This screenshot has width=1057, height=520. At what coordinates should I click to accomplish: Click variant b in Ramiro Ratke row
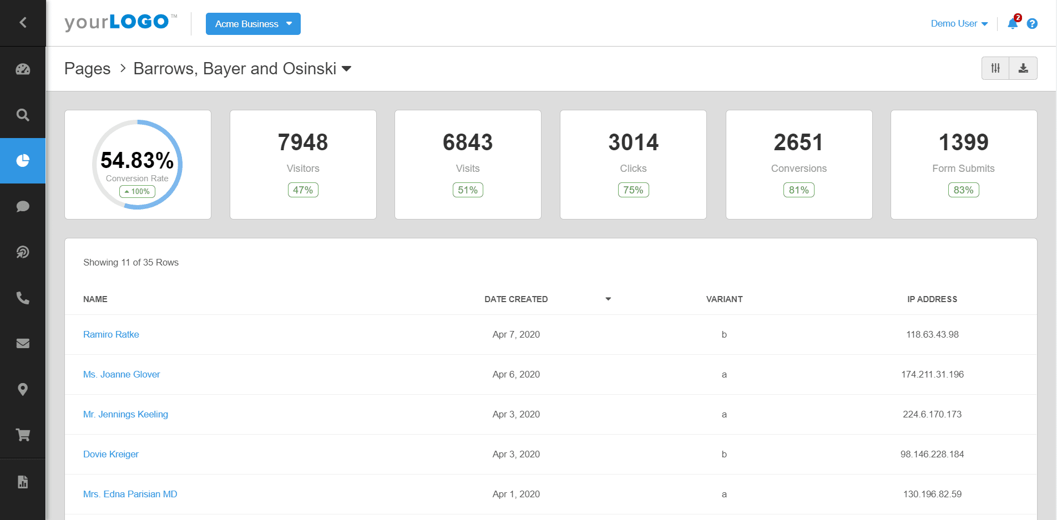tap(724, 334)
